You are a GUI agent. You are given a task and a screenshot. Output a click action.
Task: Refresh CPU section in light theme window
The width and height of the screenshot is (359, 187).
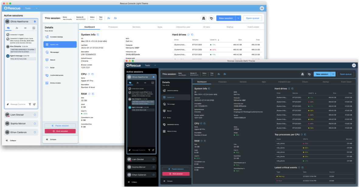89,74
